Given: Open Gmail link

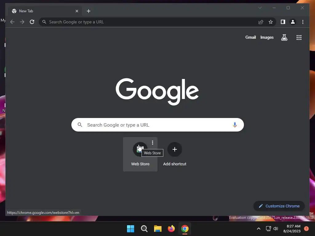Looking at the screenshot, I should point(250,37).
